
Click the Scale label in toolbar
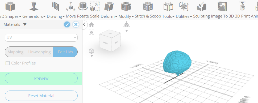[95, 16]
